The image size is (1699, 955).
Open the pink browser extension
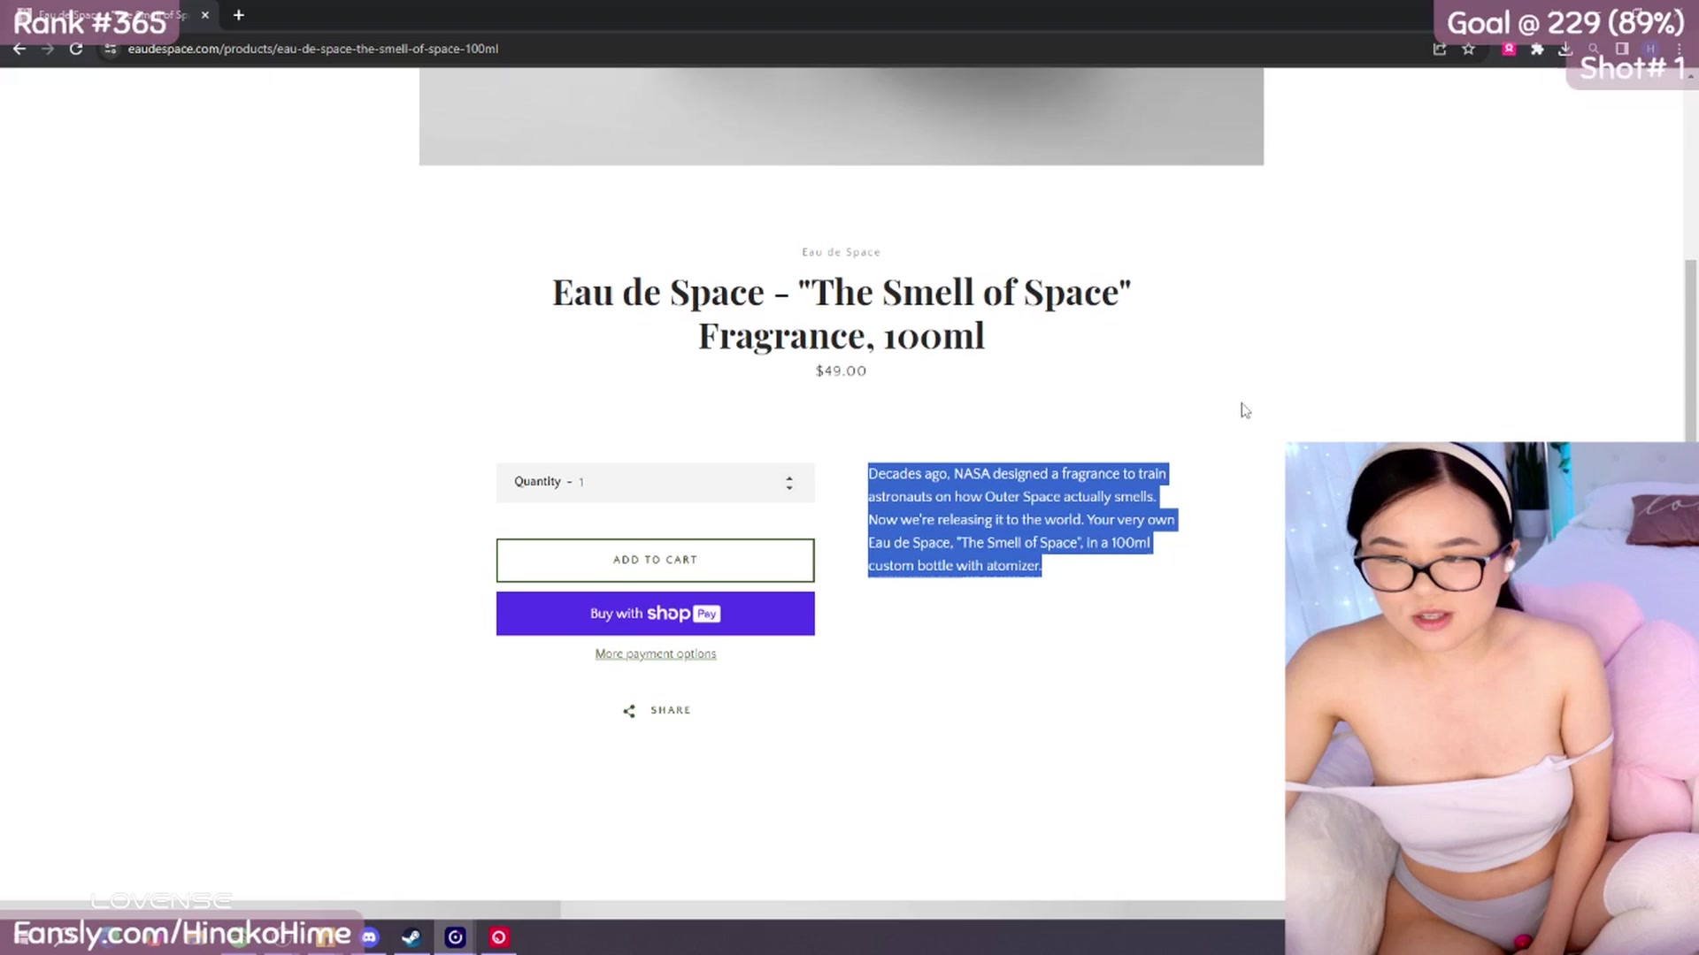(x=1510, y=49)
